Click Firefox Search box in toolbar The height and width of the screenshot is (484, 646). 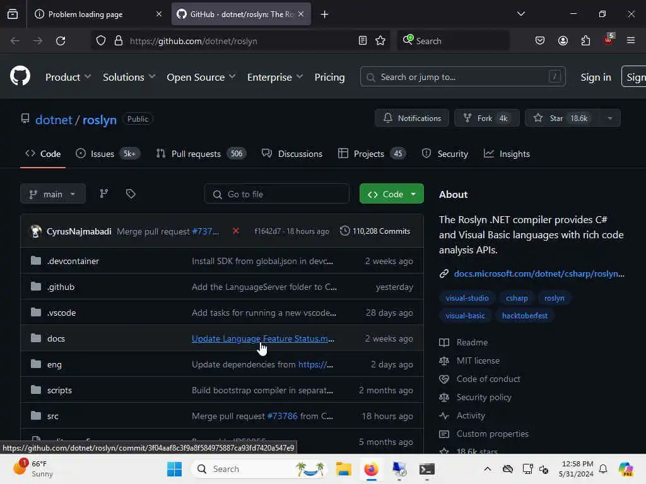(x=453, y=41)
